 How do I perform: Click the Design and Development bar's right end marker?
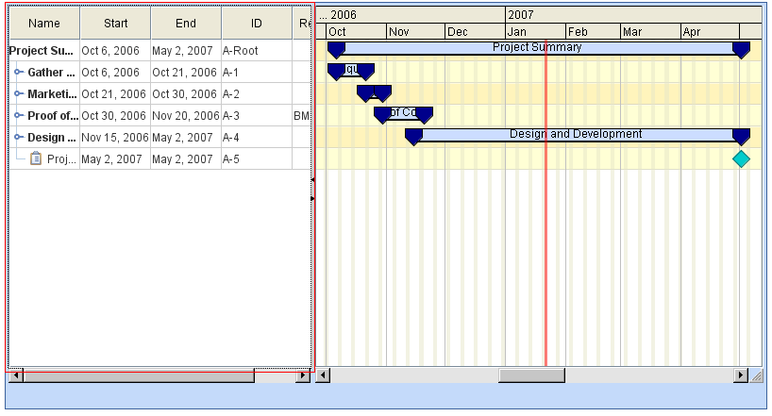tap(741, 137)
